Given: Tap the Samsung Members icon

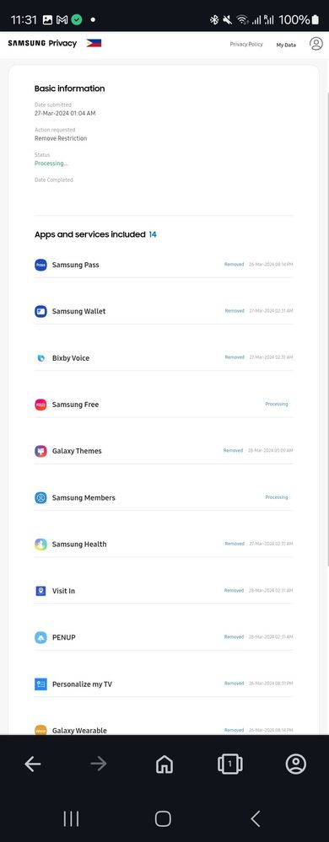Looking at the screenshot, I should click(x=40, y=498).
